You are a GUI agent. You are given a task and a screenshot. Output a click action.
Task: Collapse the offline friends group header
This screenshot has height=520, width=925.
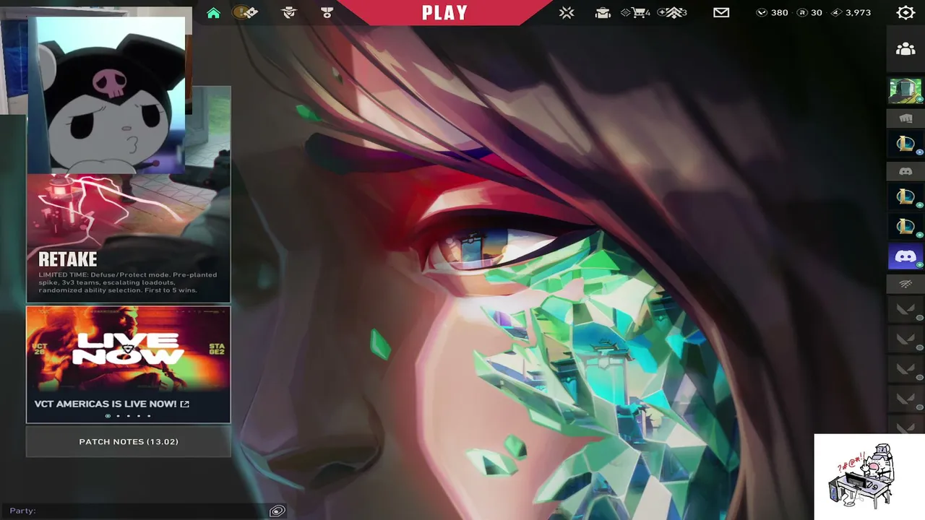[x=905, y=284]
